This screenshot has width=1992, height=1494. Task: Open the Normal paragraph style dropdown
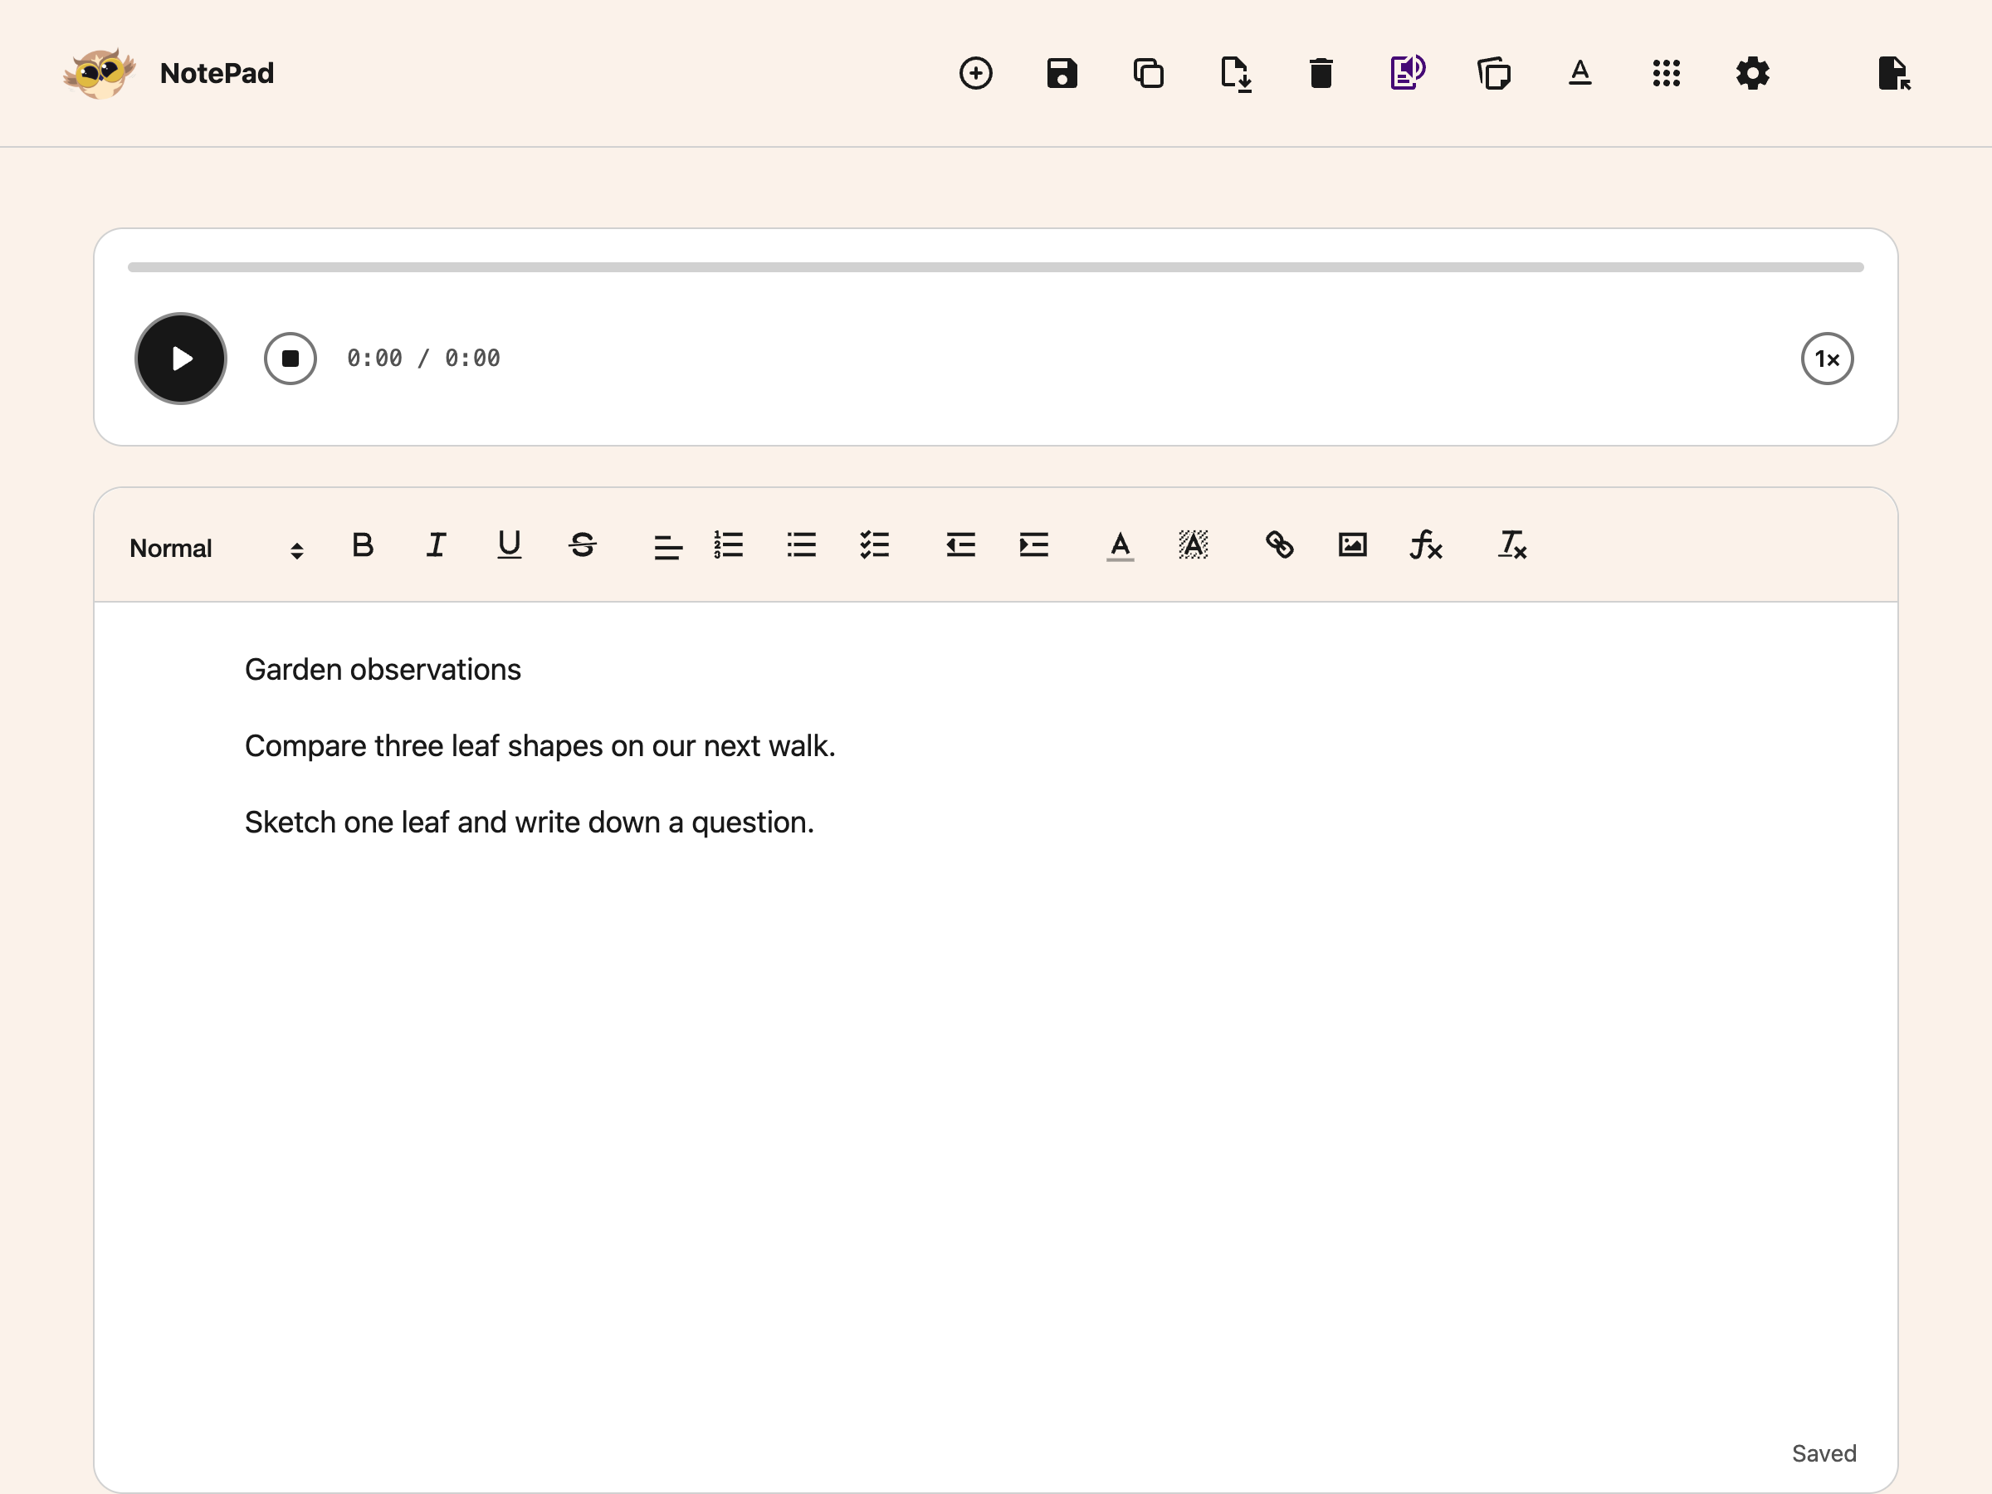(216, 548)
